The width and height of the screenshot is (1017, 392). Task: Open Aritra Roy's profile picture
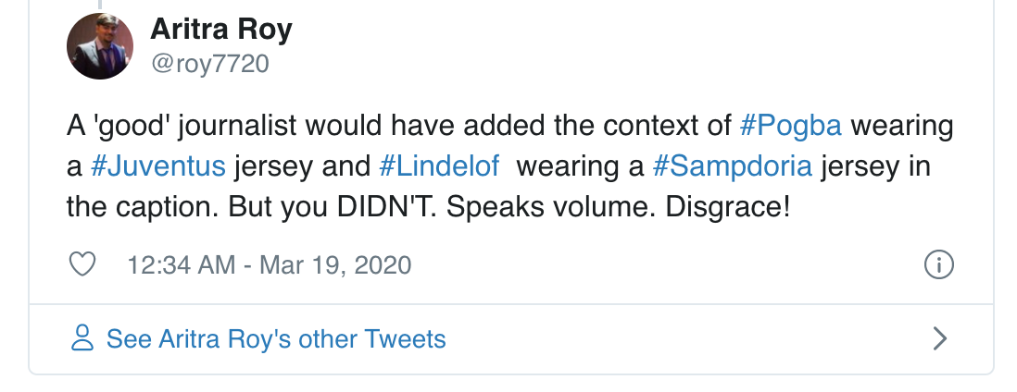coord(100,46)
